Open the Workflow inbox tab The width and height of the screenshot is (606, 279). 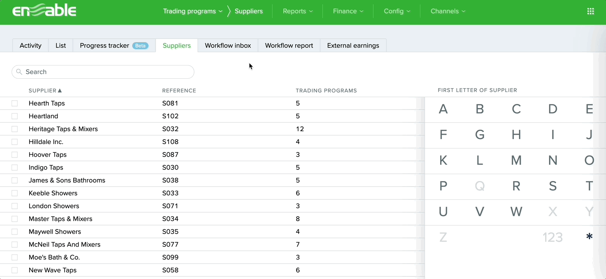[228, 45]
